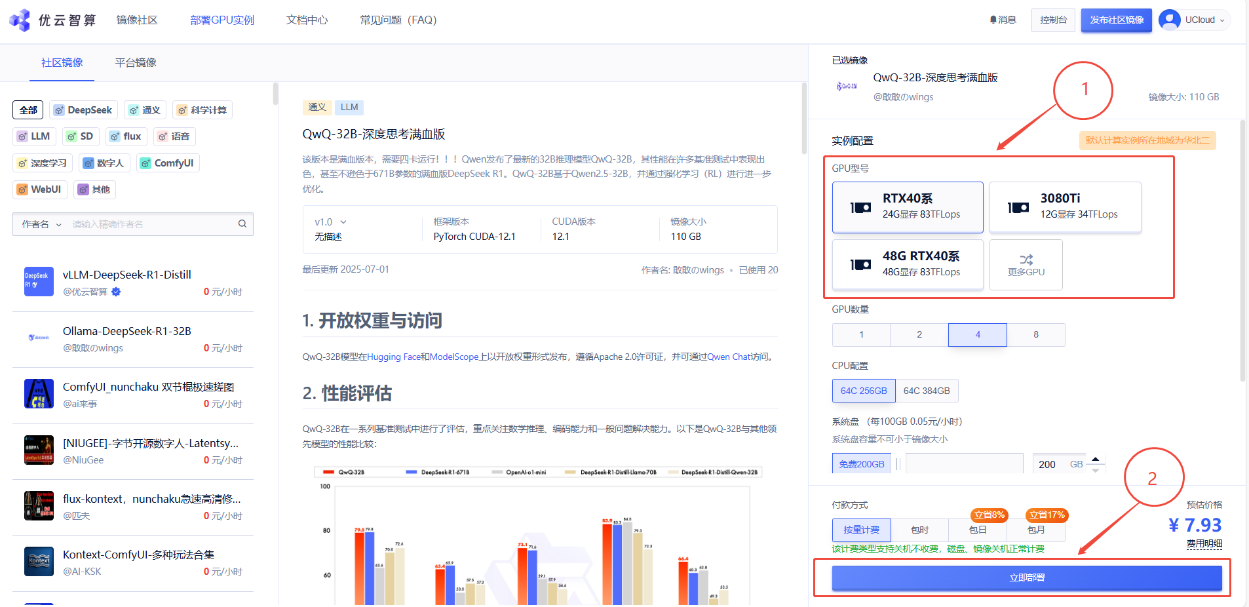Click the Kontext-ComfyUI image thumbnail

pos(39,562)
